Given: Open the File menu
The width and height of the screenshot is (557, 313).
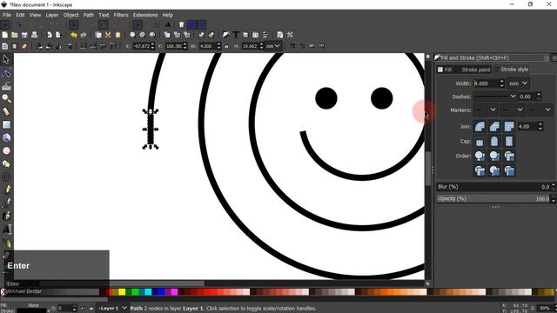Looking at the screenshot, I should coord(7,15).
